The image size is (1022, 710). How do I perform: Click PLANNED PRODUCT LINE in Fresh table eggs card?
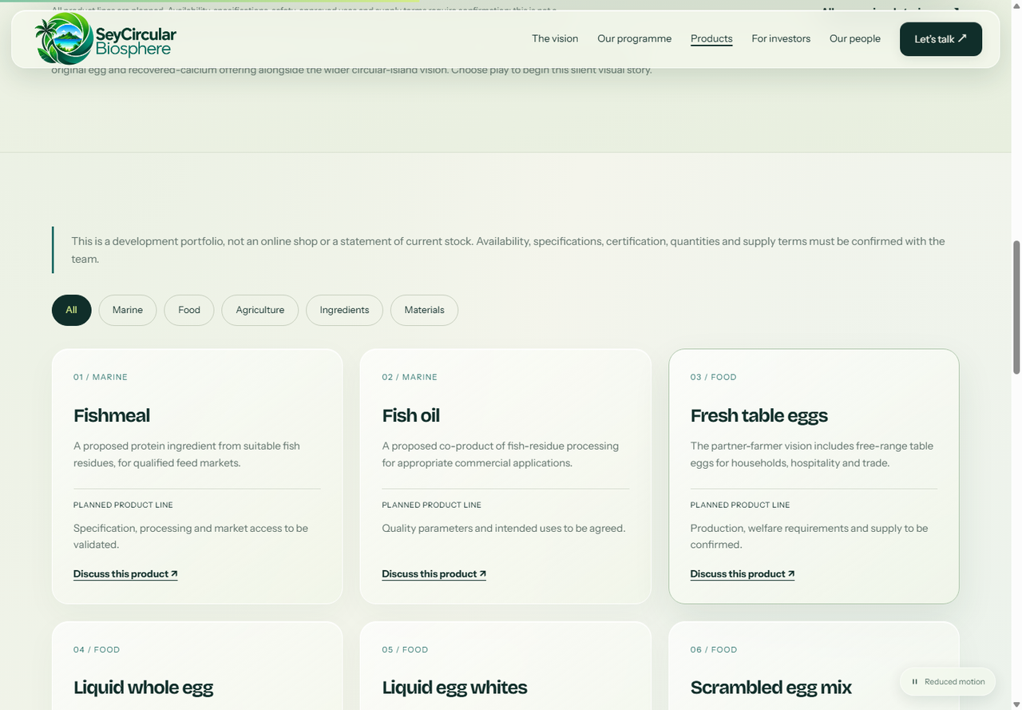(x=739, y=505)
